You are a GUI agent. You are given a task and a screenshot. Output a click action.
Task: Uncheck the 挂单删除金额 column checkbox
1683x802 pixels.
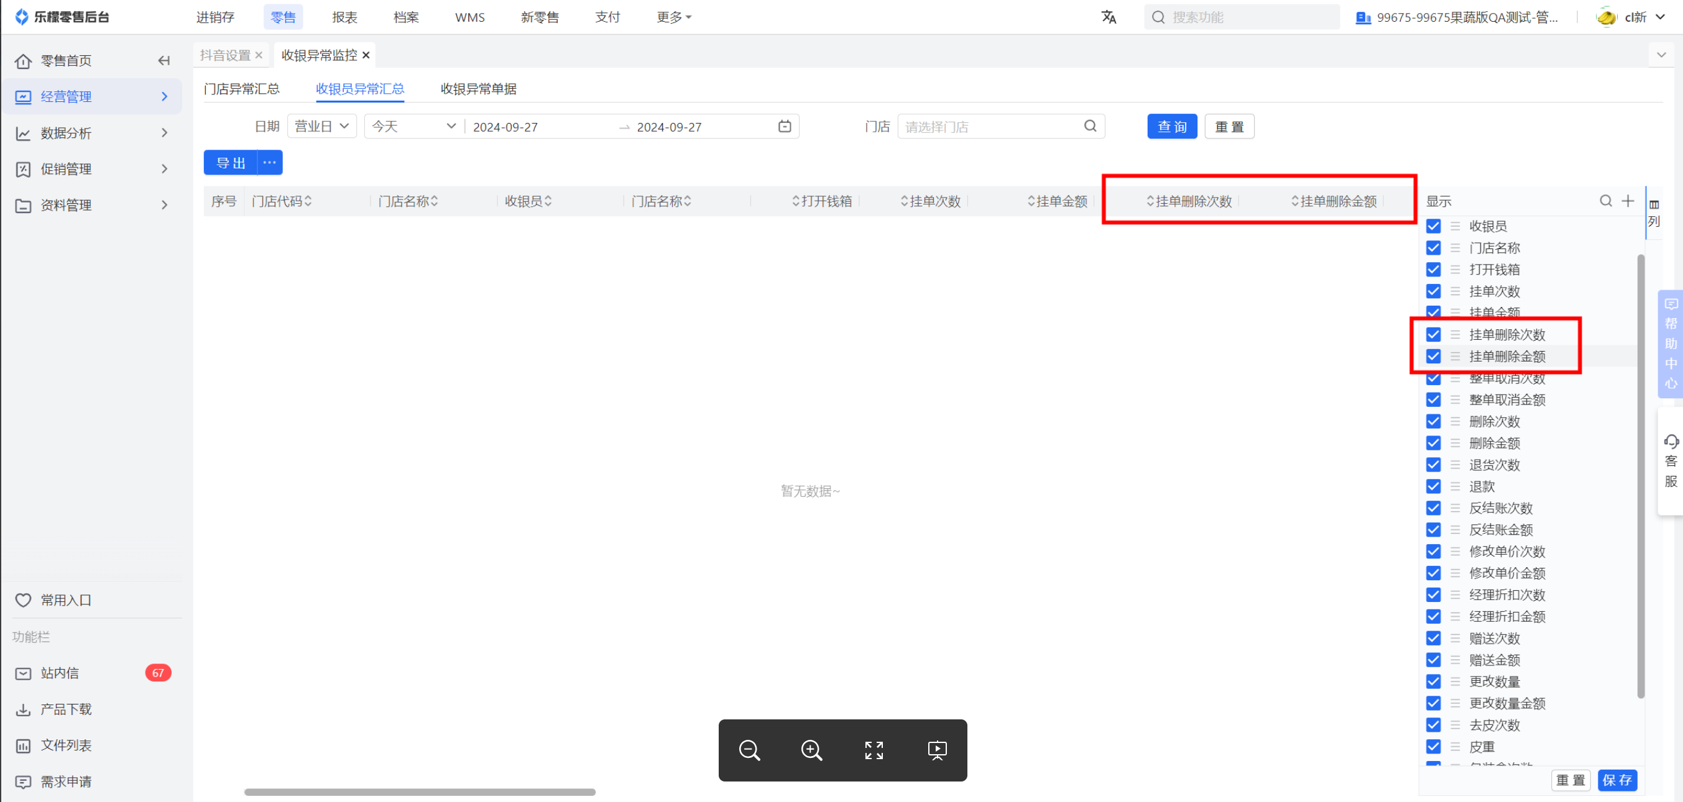pos(1434,357)
